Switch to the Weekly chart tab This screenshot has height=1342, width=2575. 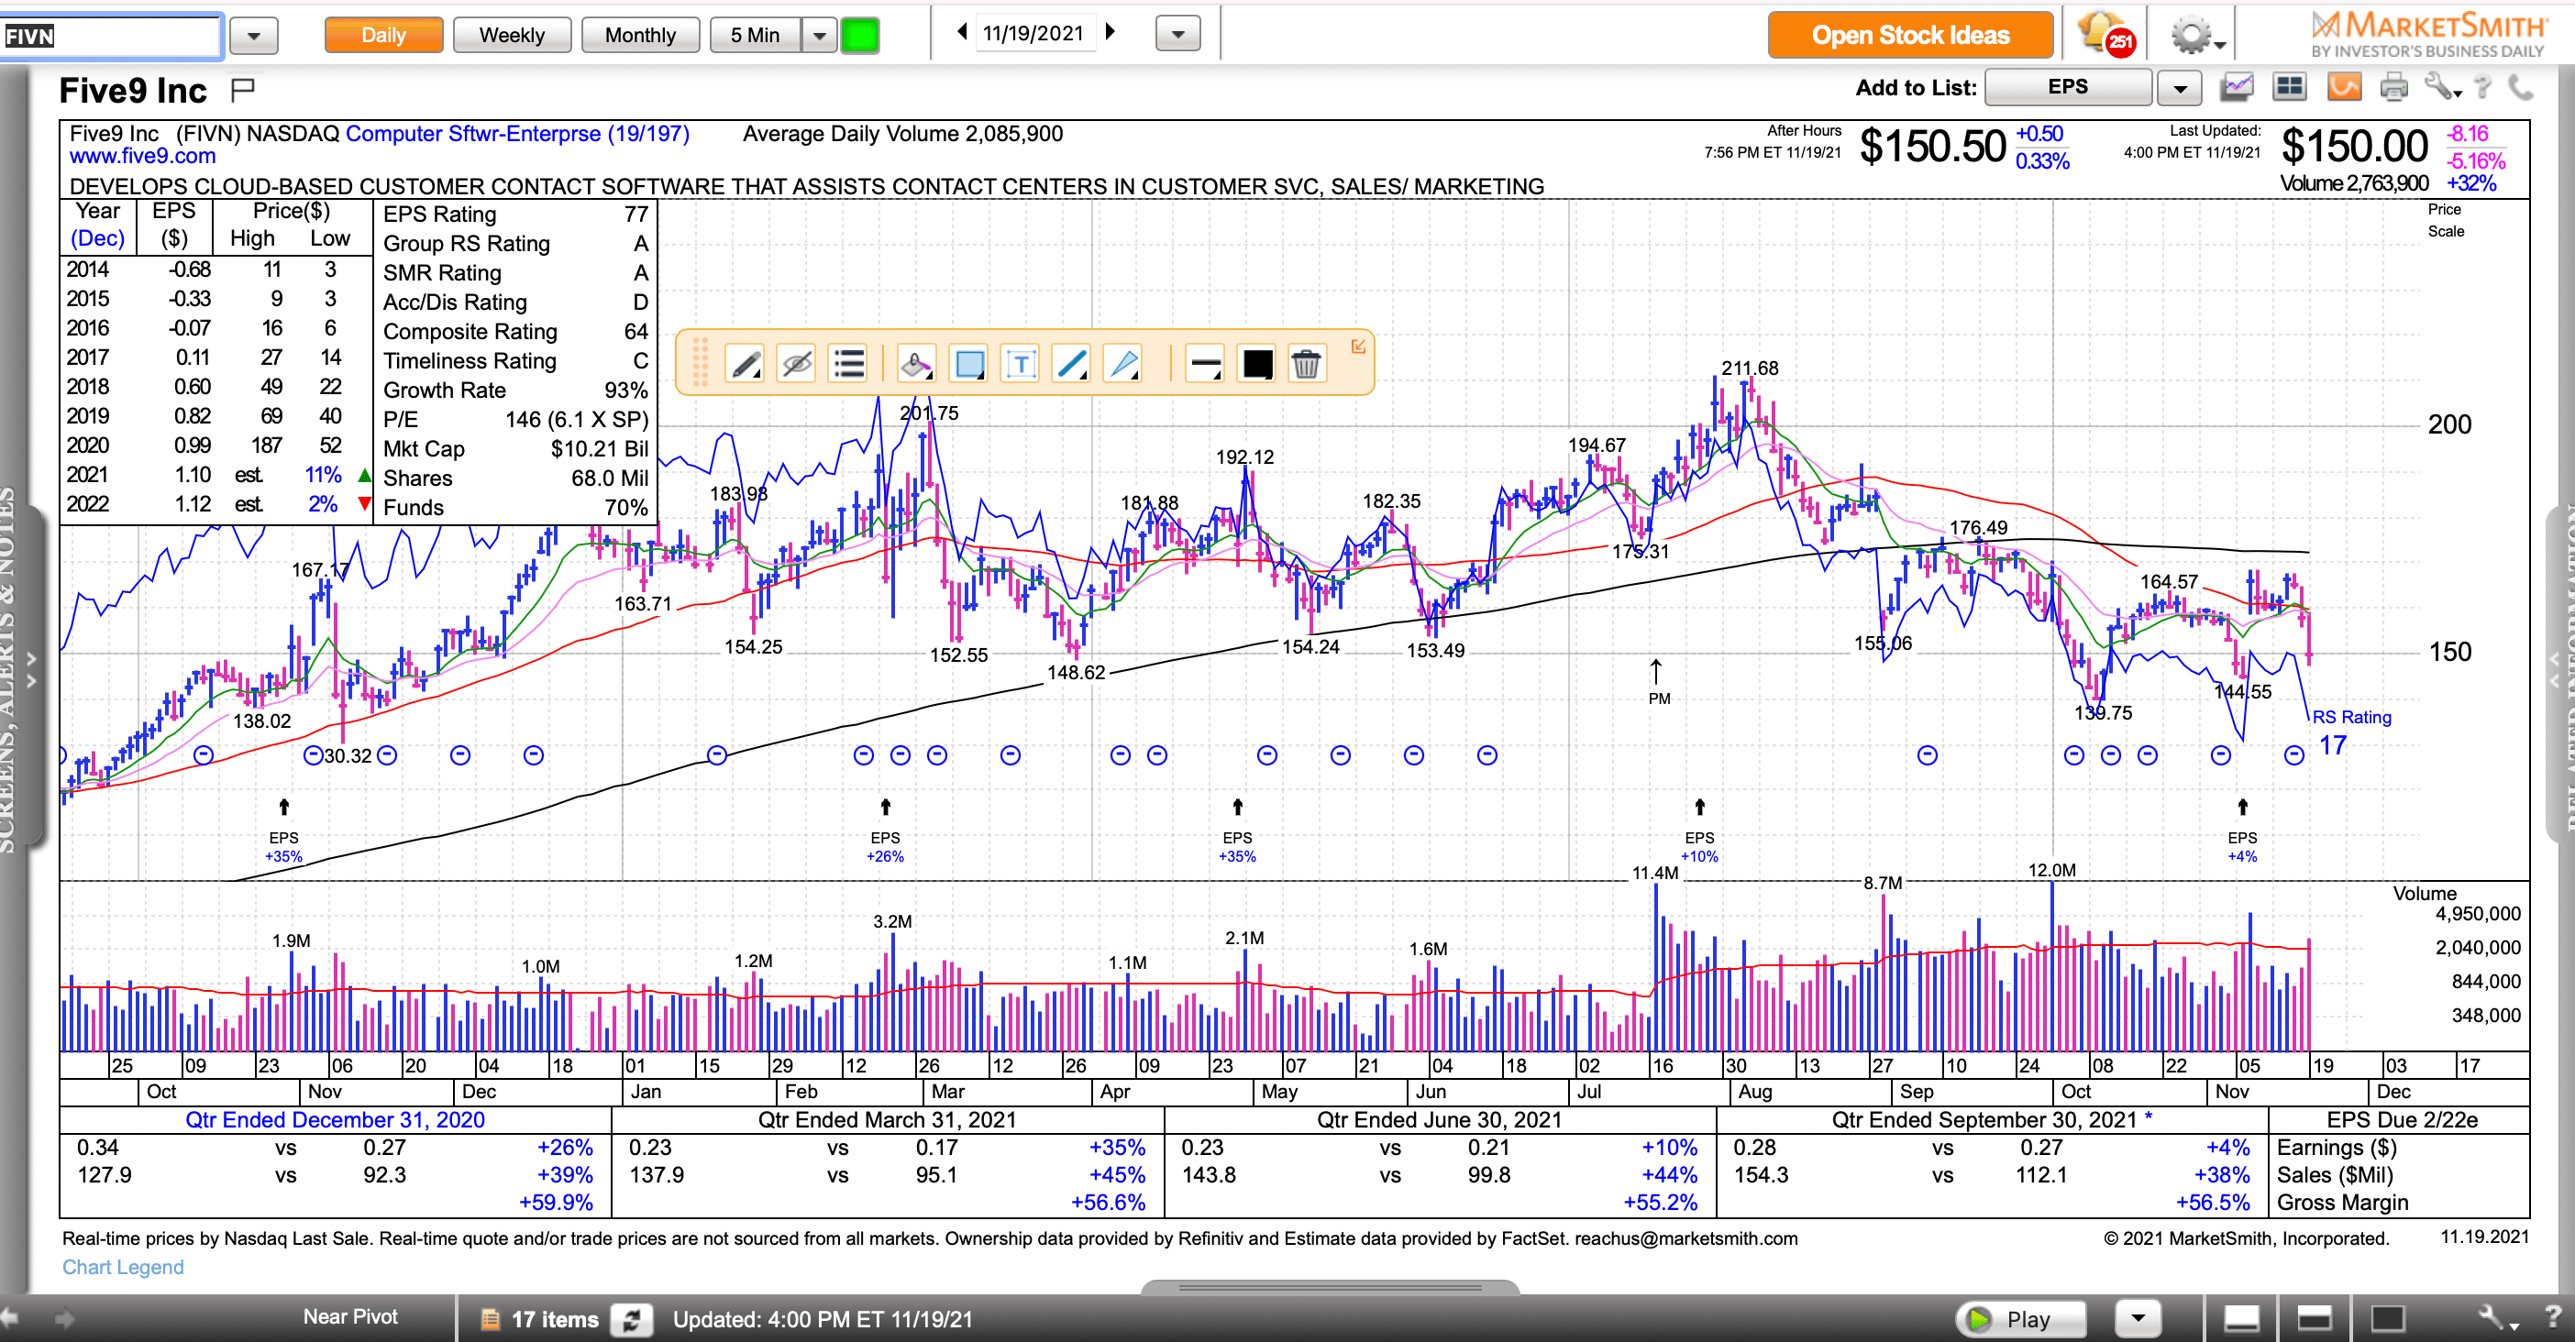(512, 35)
